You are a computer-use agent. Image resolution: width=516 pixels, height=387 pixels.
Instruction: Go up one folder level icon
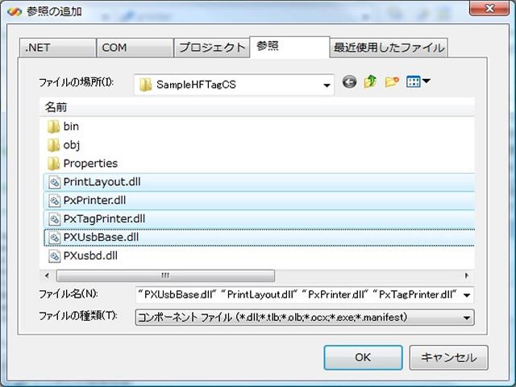click(x=370, y=81)
